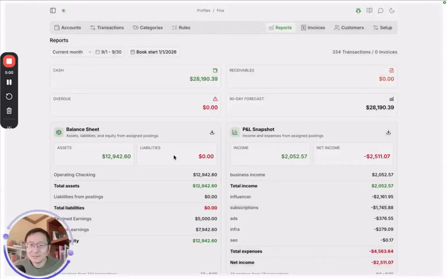This screenshot has height=279, width=447.
Task: Click the Liabilities $0.00 card
Action: [x=177, y=154]
